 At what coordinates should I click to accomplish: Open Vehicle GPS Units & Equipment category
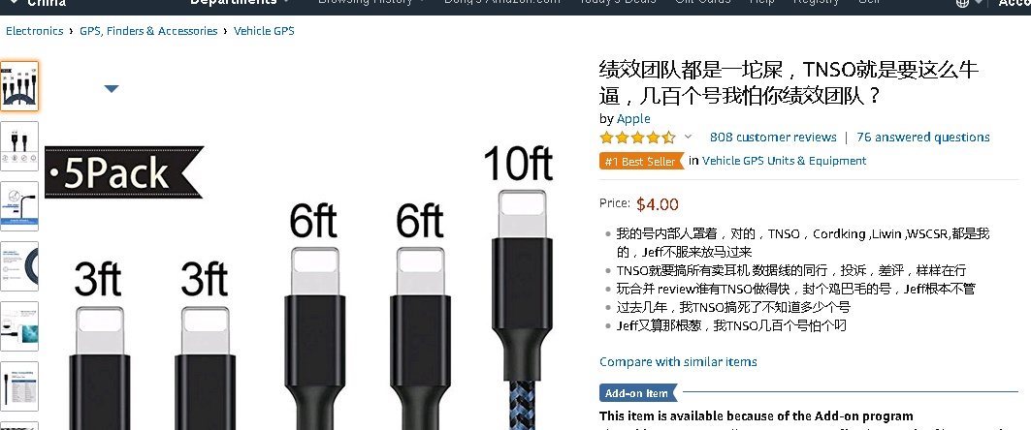coord(784,161)
